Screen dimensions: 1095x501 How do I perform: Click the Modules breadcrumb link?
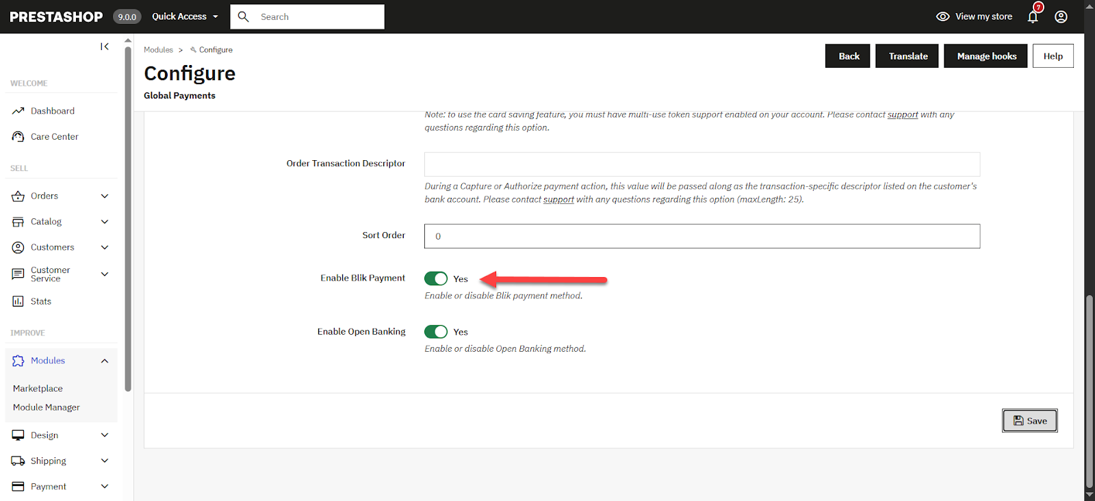pos(158,50)
